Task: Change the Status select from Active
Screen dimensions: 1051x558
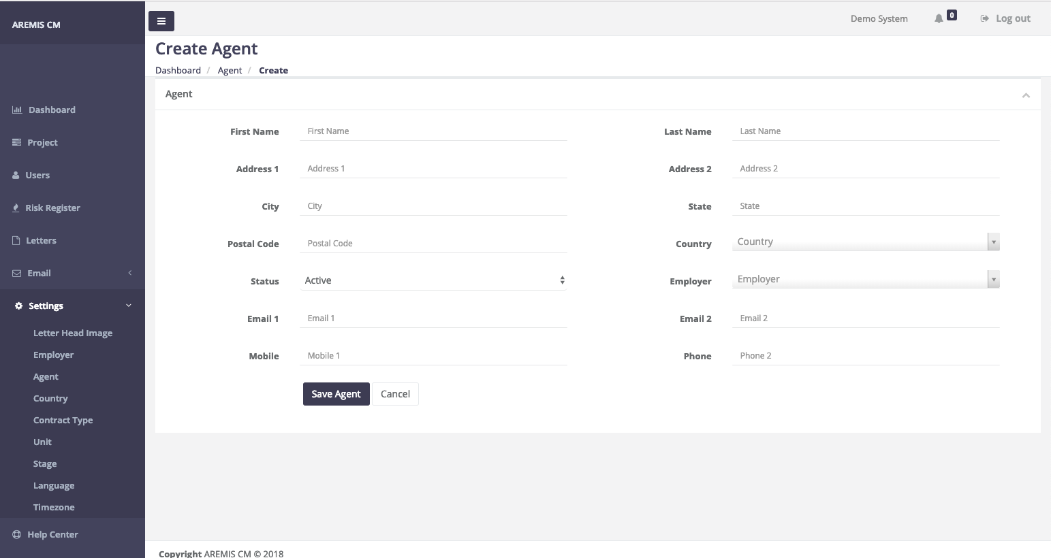Action: point(434,280)
